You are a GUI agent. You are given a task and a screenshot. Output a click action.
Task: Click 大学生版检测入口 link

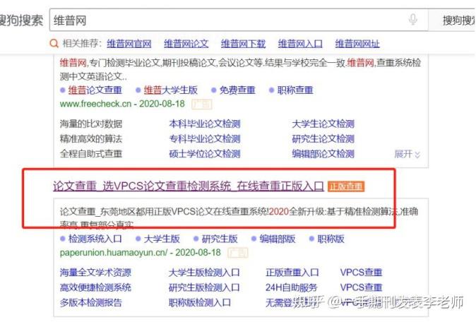coord(204,273)
